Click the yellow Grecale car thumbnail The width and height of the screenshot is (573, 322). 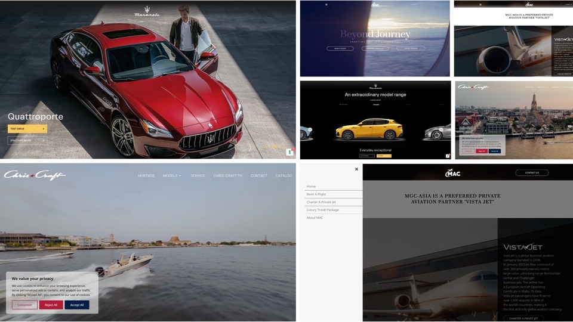pos(369,129)
